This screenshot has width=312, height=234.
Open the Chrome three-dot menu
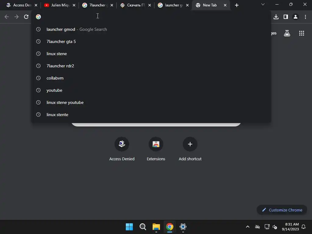(x=305, y=17)
